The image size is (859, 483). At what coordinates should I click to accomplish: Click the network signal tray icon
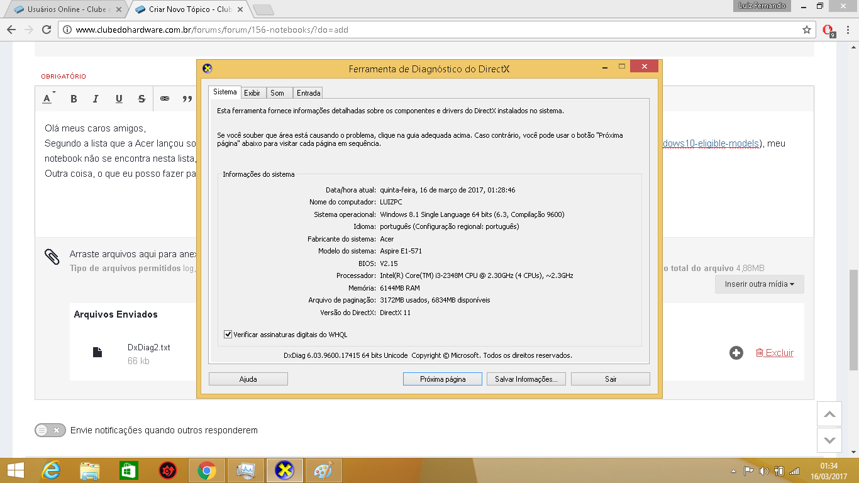tap(794, 470)
